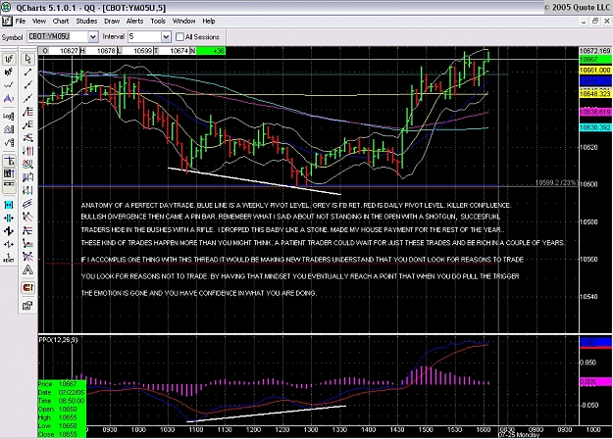Click the cyan 10630.392 price tag
Image resolution: width=613 pixels, height=439 pixels.
click(x=595, y=127)
